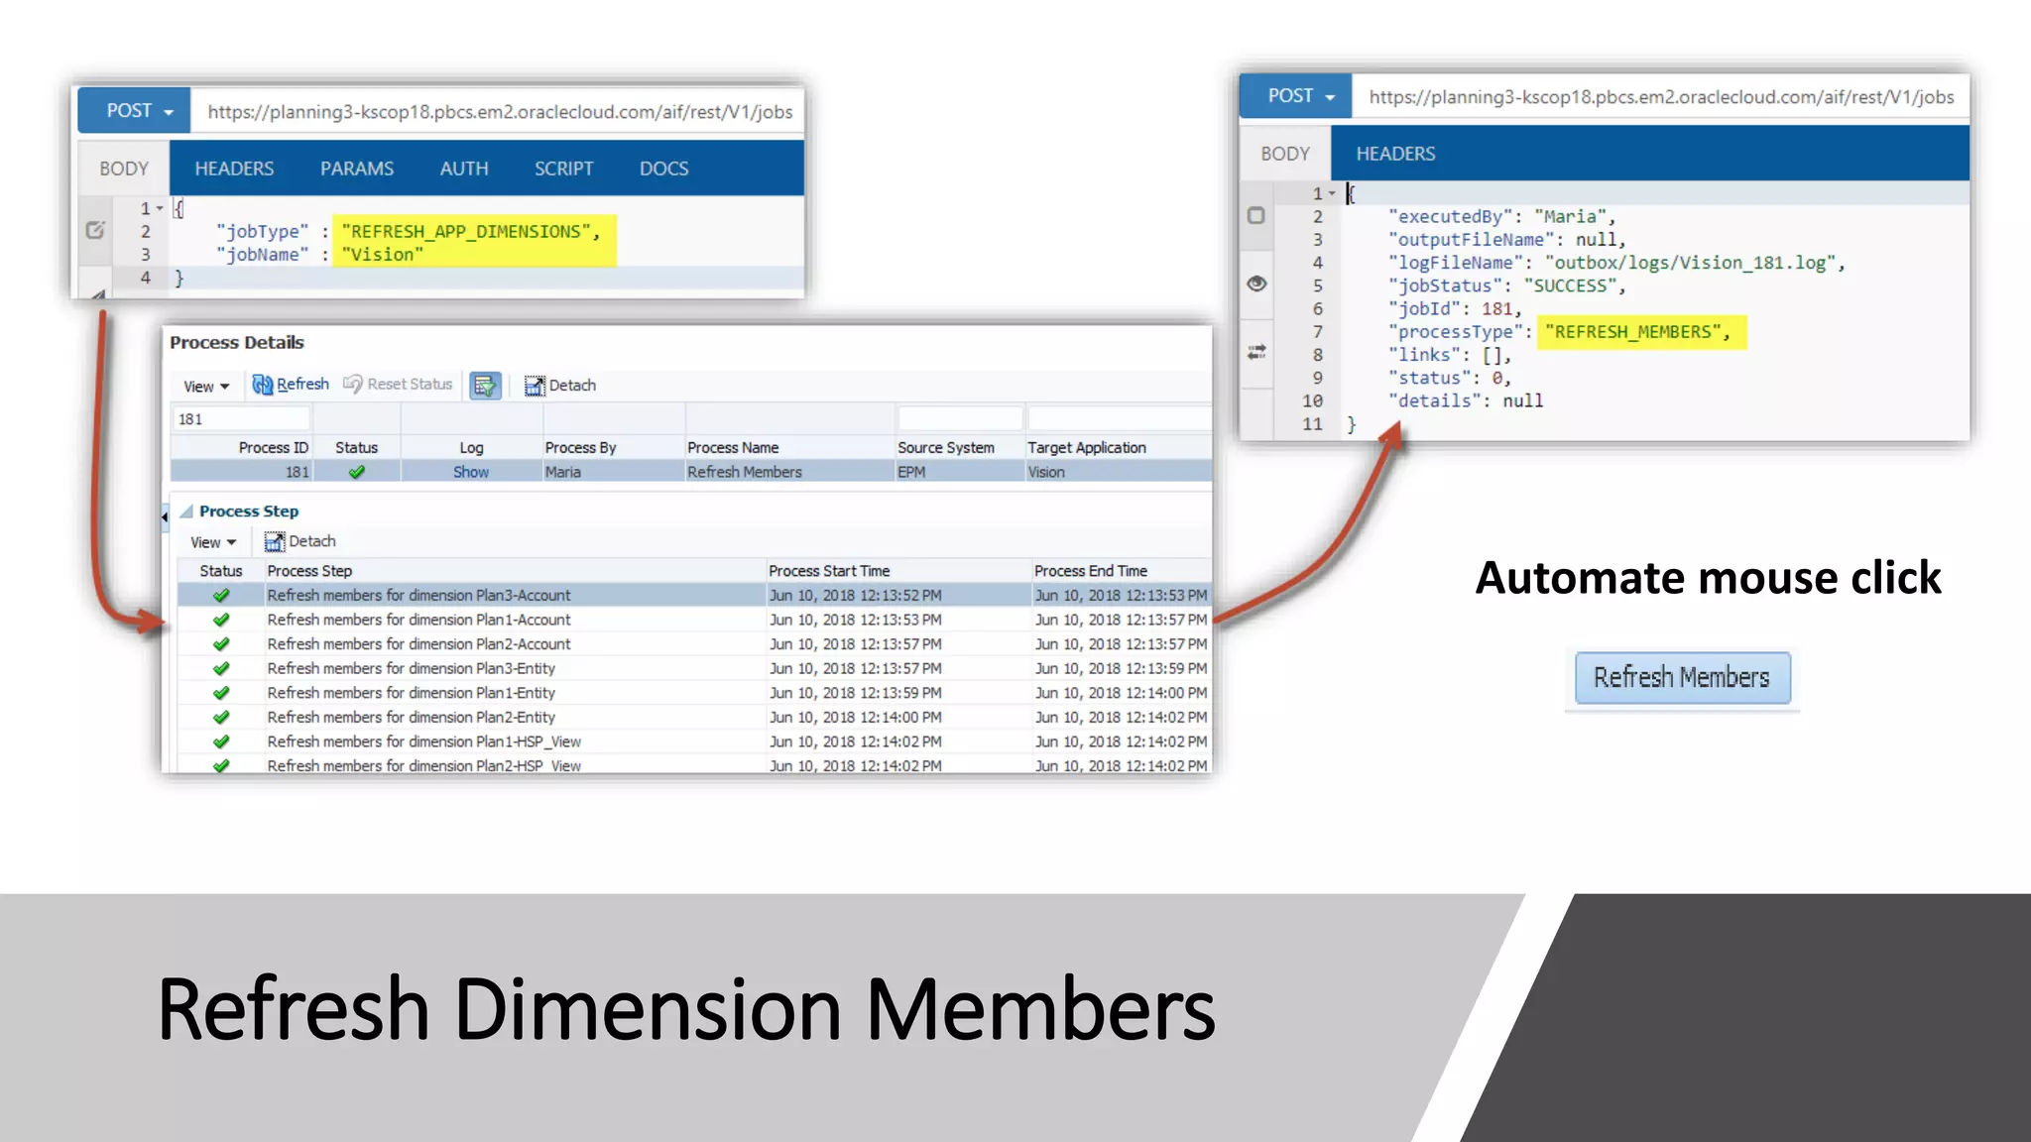The height and width of the screenshot is (1142, 2031).
Task: Detach the Process Step table
Action: pyautogui.click(x=300, y=541)
